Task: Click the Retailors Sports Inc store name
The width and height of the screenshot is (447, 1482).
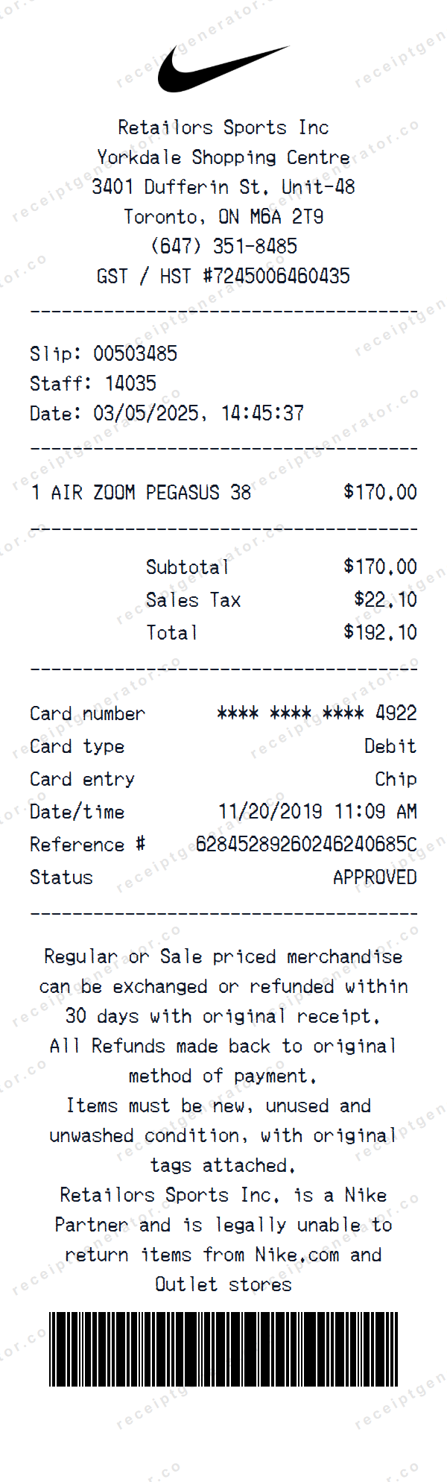Action: pos(223,127)
